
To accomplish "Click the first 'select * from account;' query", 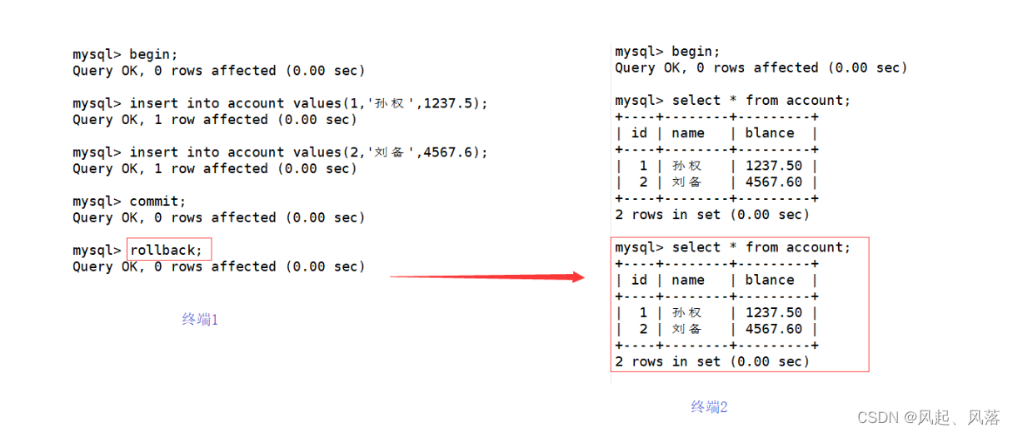I will 761,101.
